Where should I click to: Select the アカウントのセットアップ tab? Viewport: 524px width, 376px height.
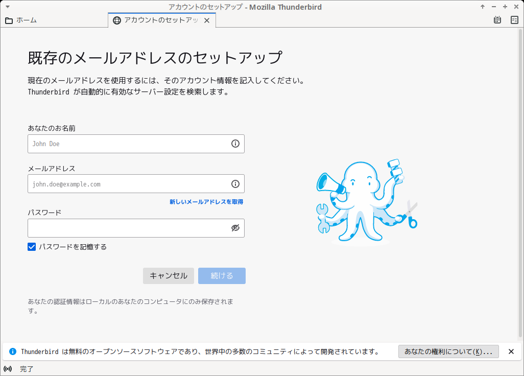coord(162,20)
